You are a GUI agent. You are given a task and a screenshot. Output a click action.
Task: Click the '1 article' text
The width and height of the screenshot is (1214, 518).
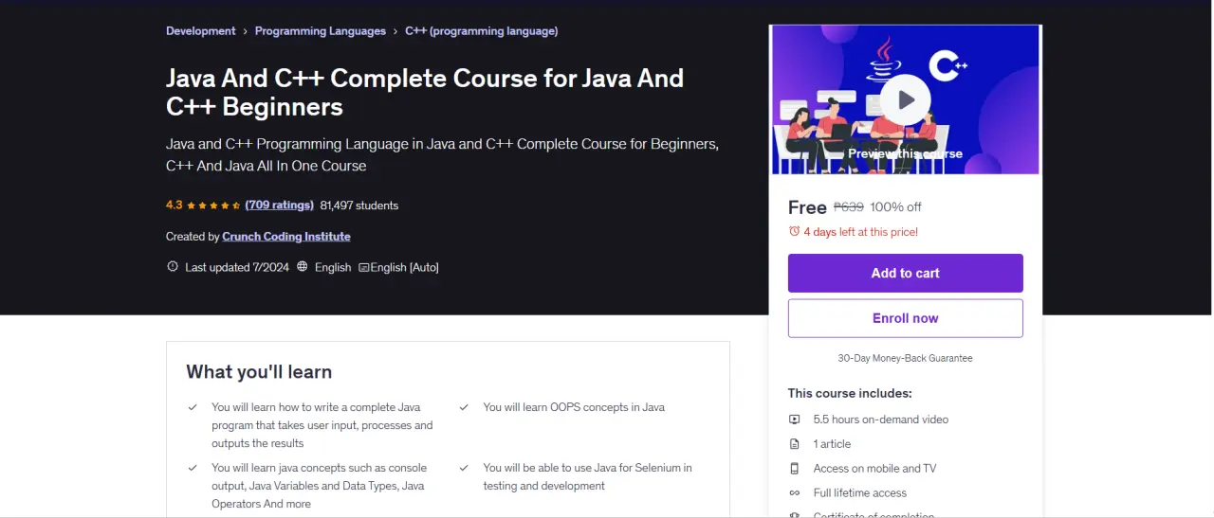[832, 444]
